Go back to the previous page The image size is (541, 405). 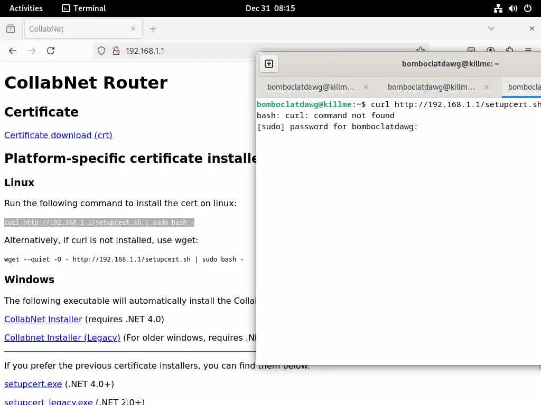point(13,51)
